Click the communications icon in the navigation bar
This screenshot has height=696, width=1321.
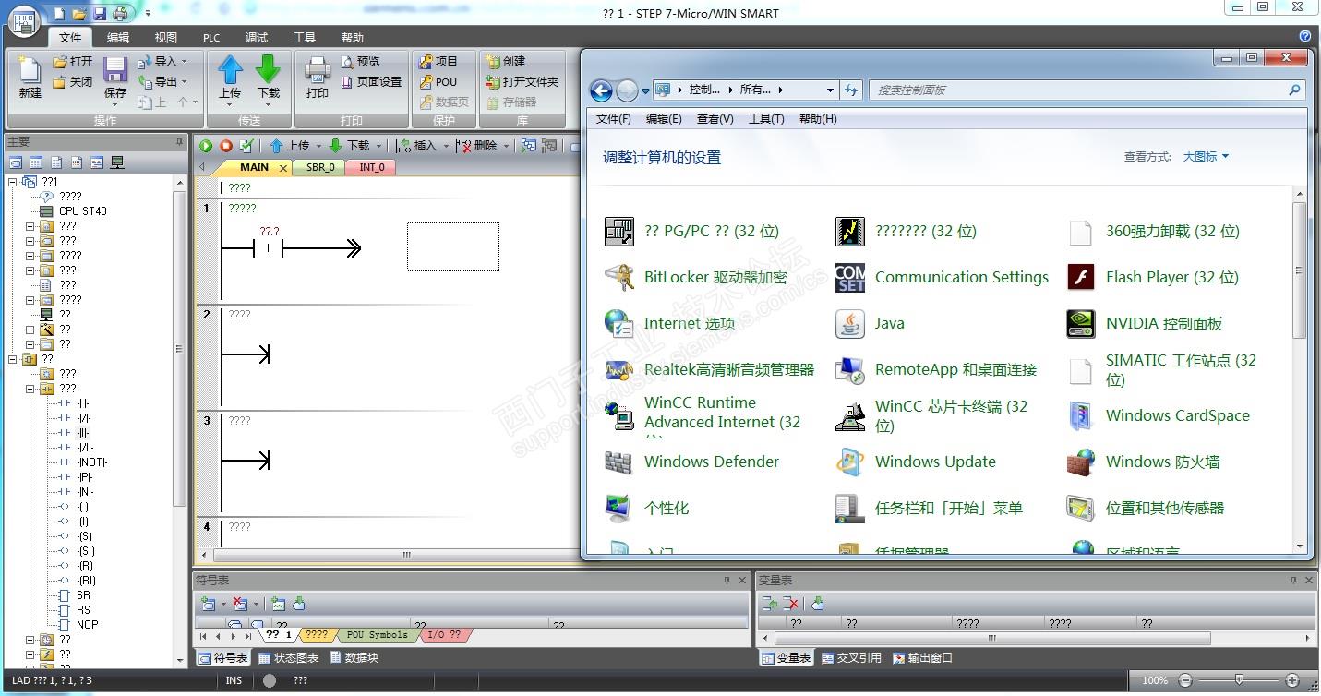(117, 162)
